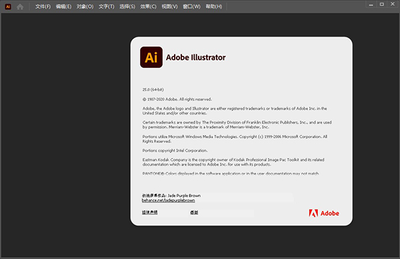Open the 编辑(E) menu
The image size is (400, 259).
point(63,7)
